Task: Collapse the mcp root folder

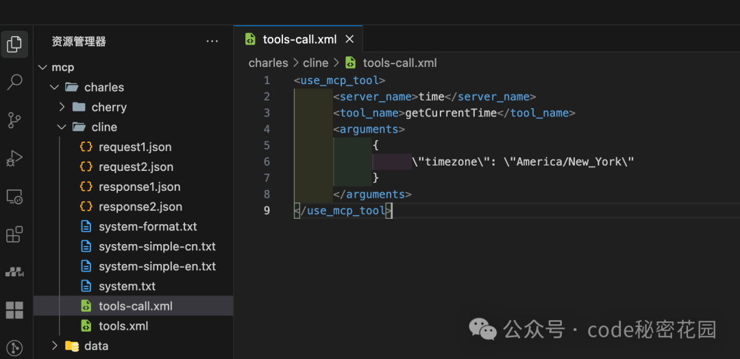Action: [43, 68]
